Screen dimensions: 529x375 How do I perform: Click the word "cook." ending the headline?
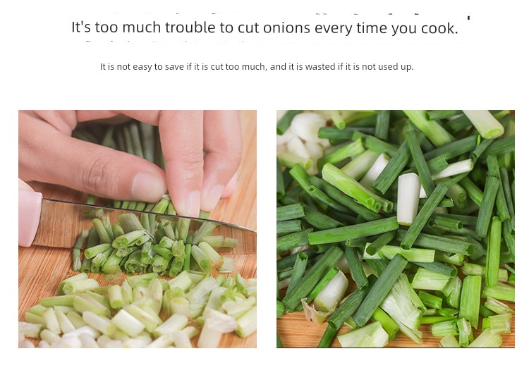[x=439, y=28]
